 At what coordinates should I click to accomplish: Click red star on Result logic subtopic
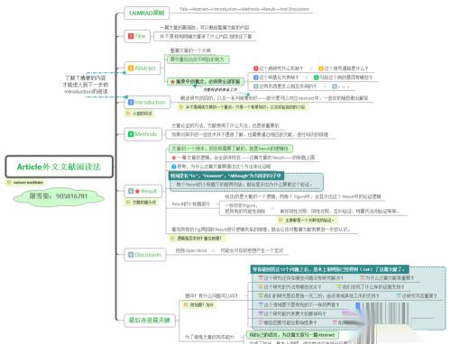[x=173, y=158]
